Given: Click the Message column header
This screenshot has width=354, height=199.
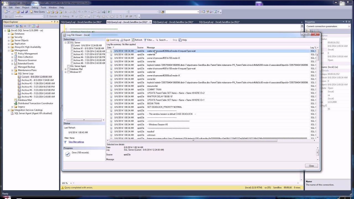Looking at the screenshot, I should (x=228, y=48).
